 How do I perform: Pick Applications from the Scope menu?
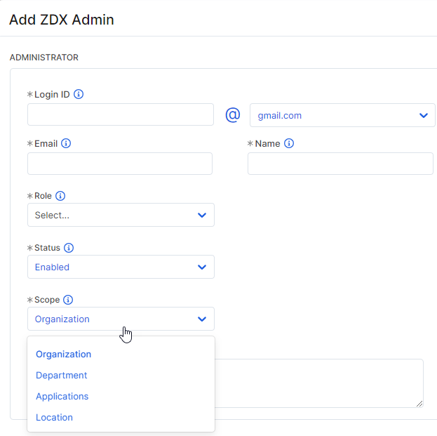[x=62, y=397]
